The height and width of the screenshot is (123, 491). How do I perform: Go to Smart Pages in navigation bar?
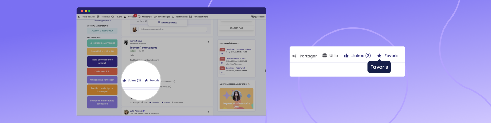(x=162, y=17)
